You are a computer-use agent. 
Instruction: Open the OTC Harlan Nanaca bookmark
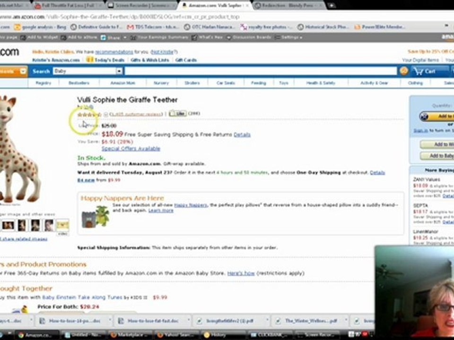[210, 27]
